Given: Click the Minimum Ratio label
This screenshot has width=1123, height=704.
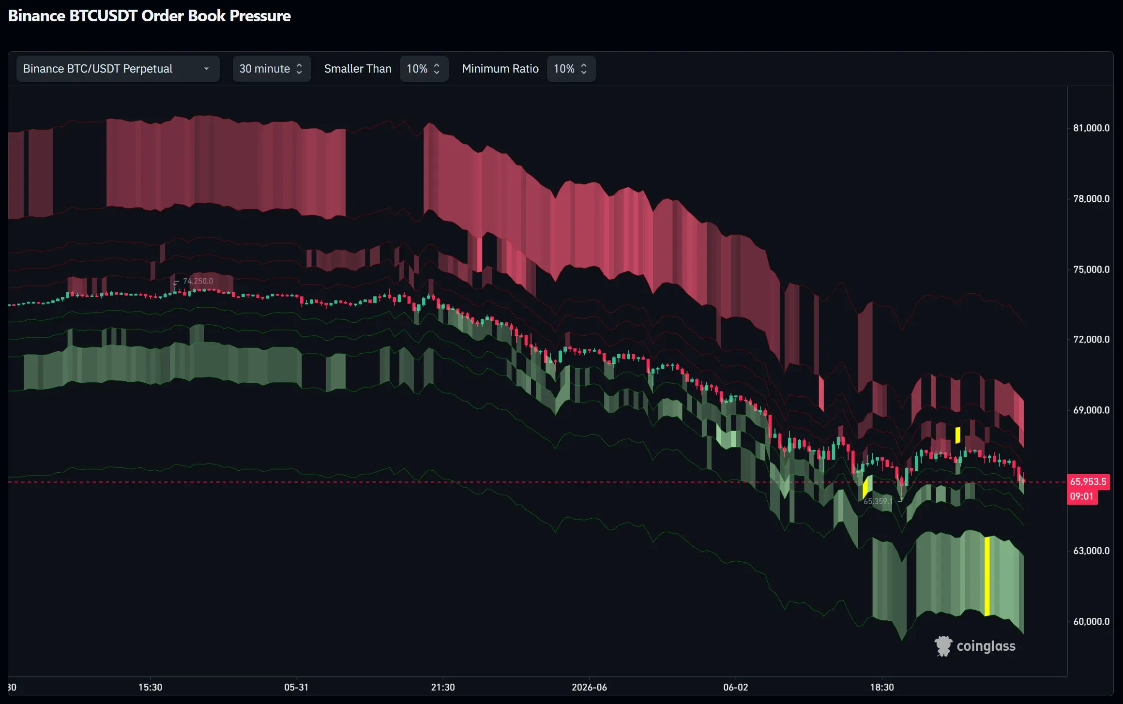Looking at the screenshot, I should point(500,69).
